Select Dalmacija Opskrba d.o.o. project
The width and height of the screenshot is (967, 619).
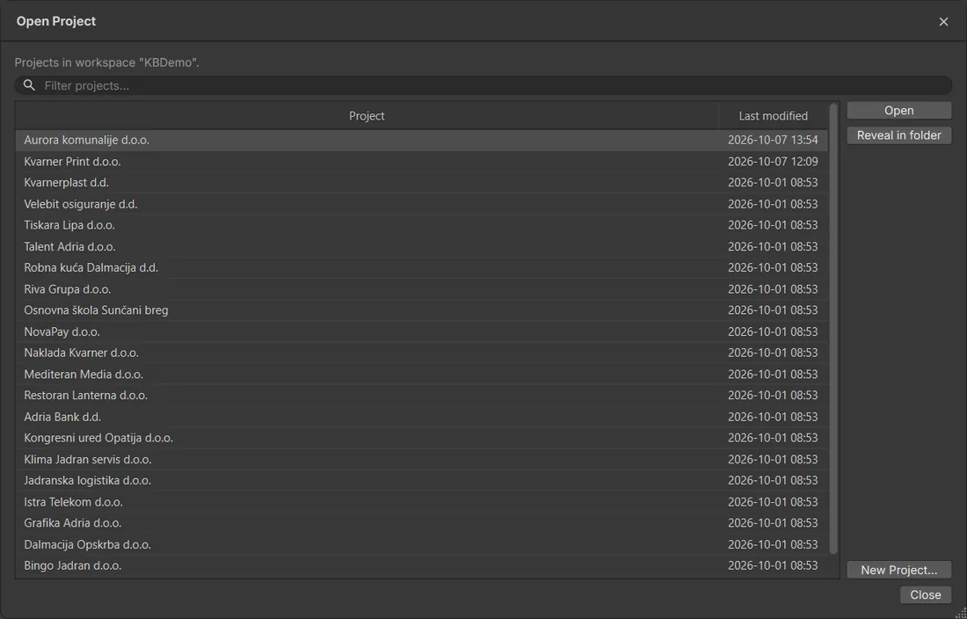[422, 544]
